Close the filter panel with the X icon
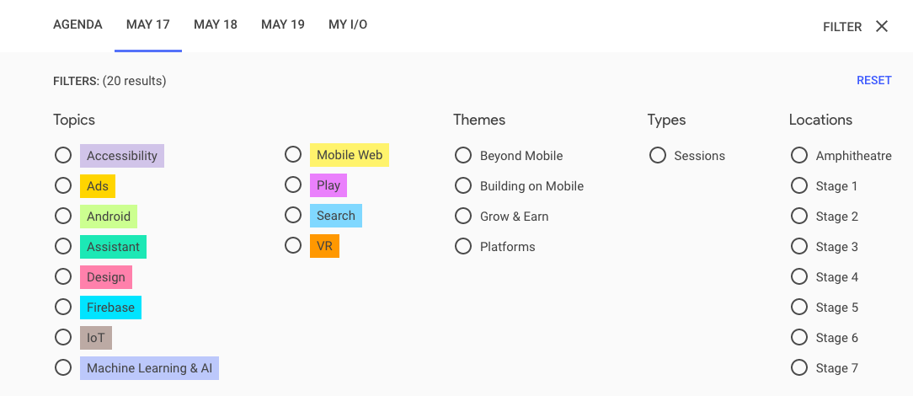 tap(882, 26)
